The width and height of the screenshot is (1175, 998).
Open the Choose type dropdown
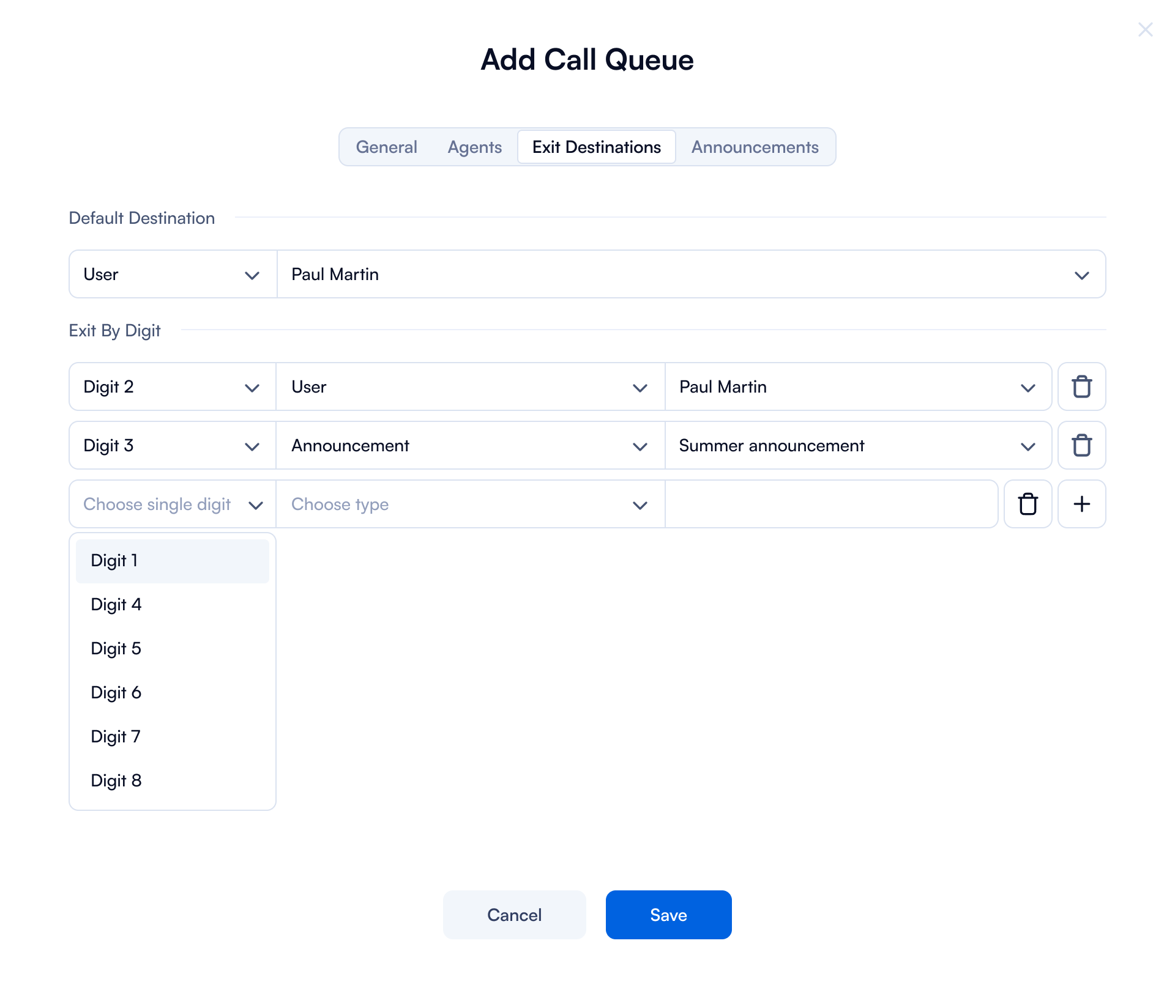(470, 504)
